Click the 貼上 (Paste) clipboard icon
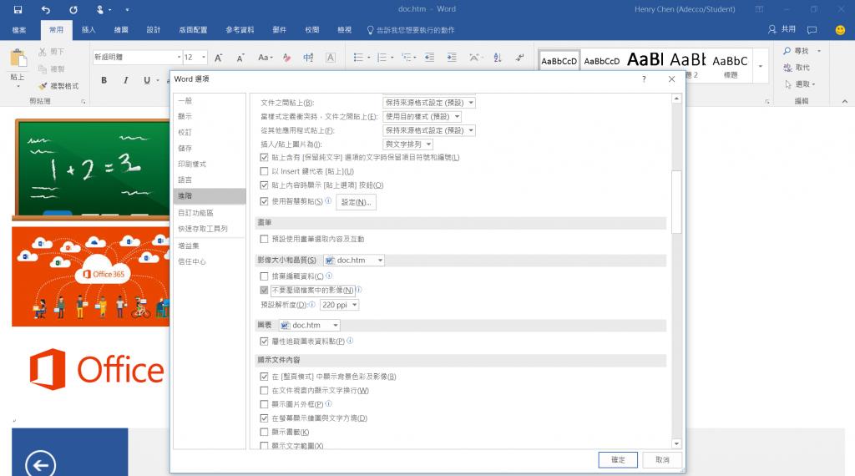The width and height of the screenshot is (855, 476). pos(18,58)
